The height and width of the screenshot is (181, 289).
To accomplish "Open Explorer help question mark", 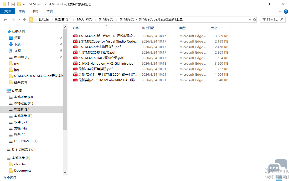I will click(x=286, y=12).
